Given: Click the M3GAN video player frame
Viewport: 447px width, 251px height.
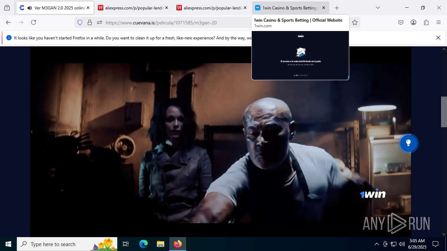Looking at the screenshot, I should pos(220,141).
